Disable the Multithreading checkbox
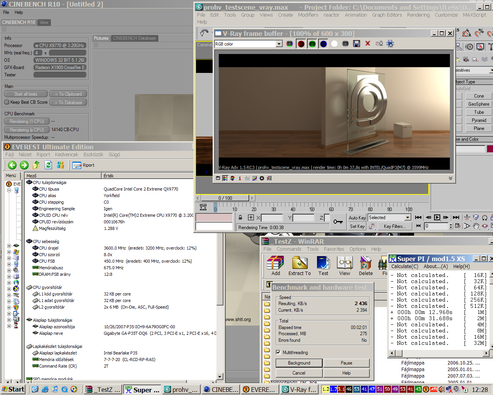493x395 pixels. pyautogui.click(x=278, y=353)
